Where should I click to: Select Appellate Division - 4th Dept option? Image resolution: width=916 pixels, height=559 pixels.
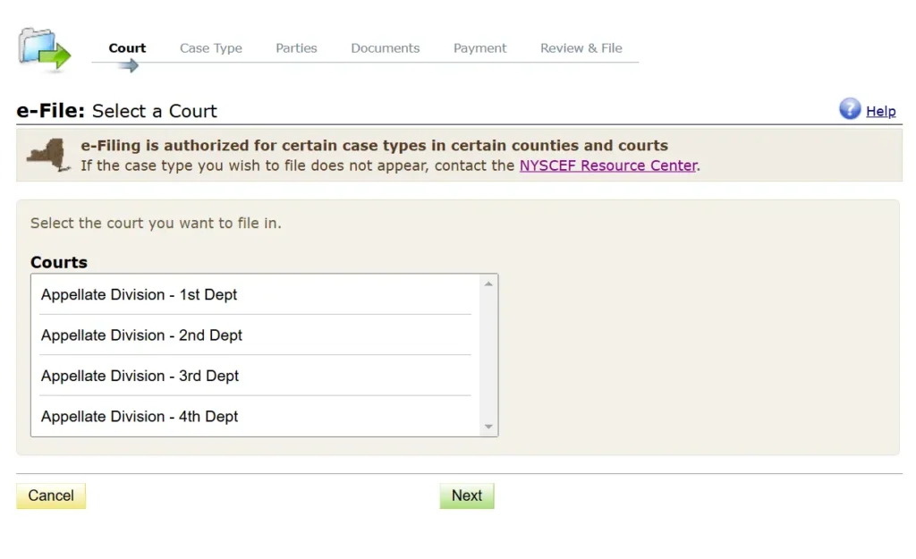click(x=140, y=417)
